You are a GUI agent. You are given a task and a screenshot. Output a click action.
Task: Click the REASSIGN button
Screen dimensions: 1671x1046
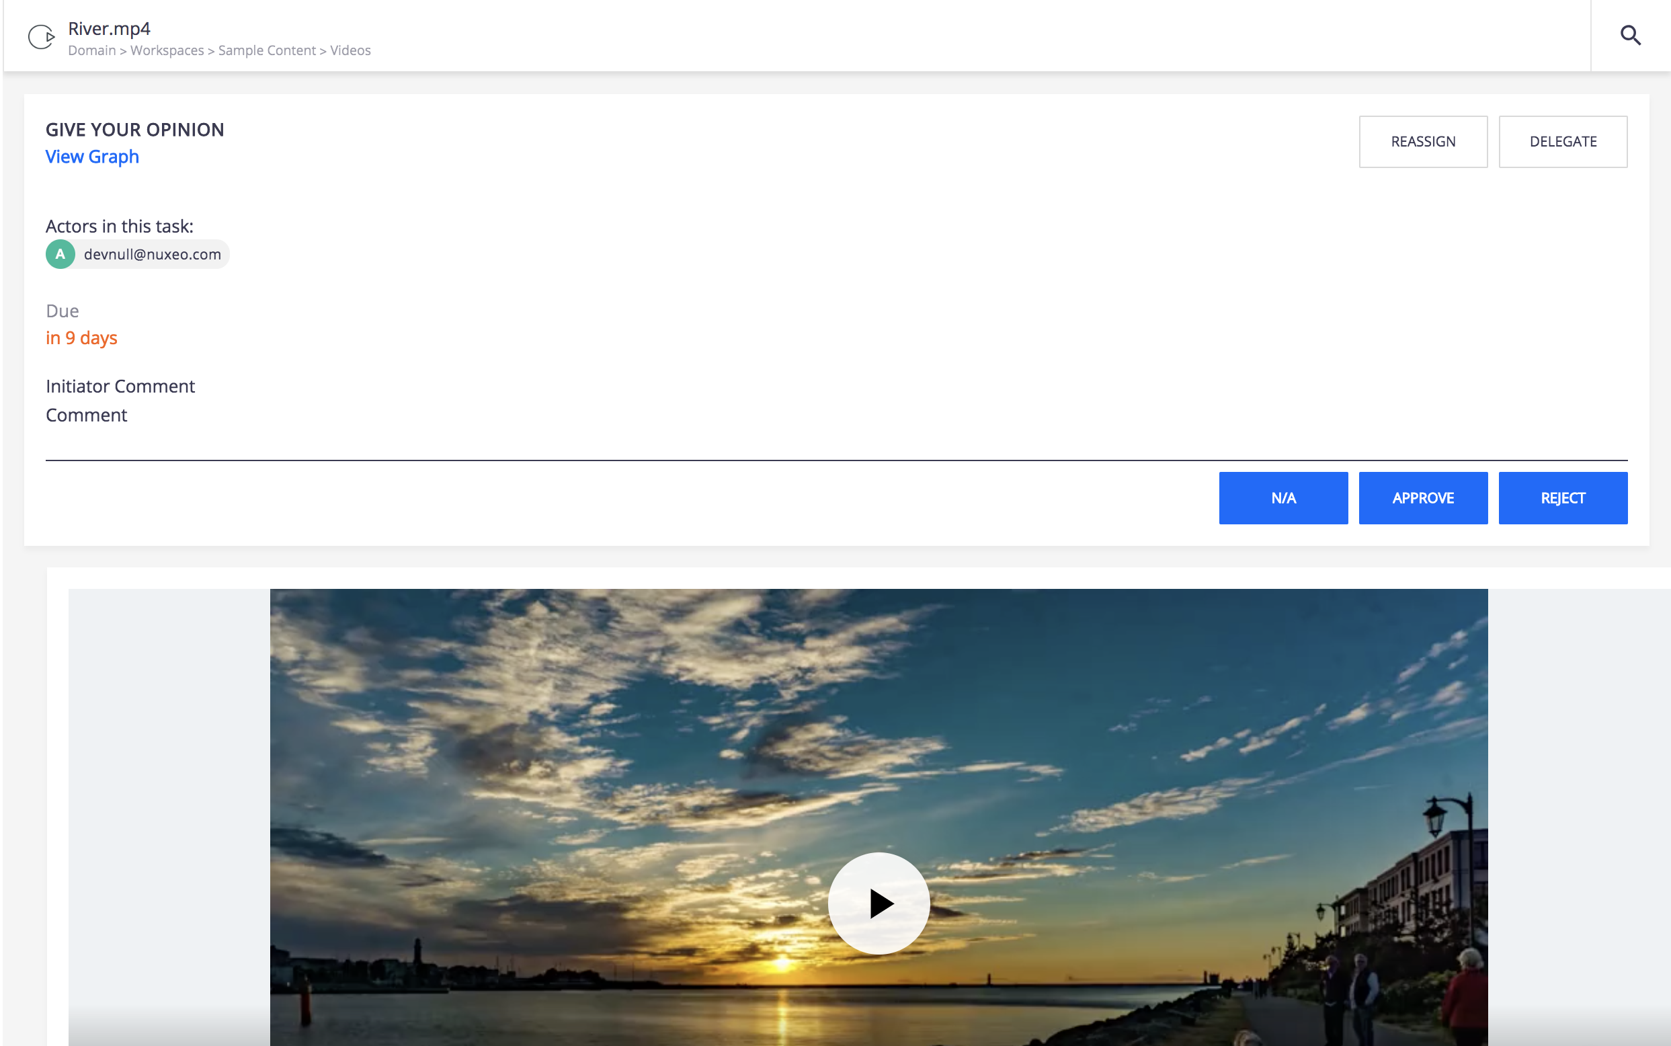coord(1423,142)
